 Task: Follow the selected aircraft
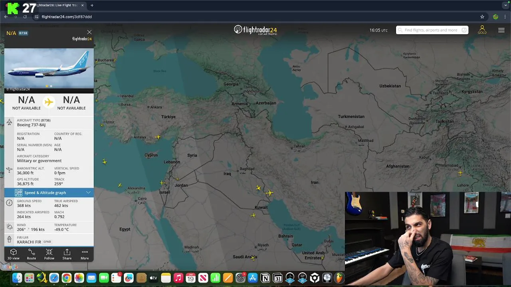pyautogui.click(x=49, y=254)
